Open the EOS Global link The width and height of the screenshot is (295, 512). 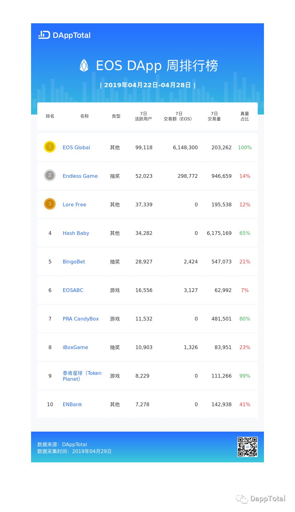pos(76,147)
